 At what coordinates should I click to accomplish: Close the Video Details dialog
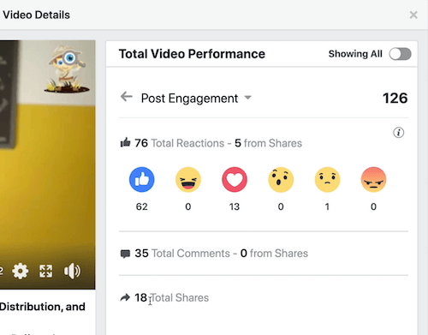[413, 15]
